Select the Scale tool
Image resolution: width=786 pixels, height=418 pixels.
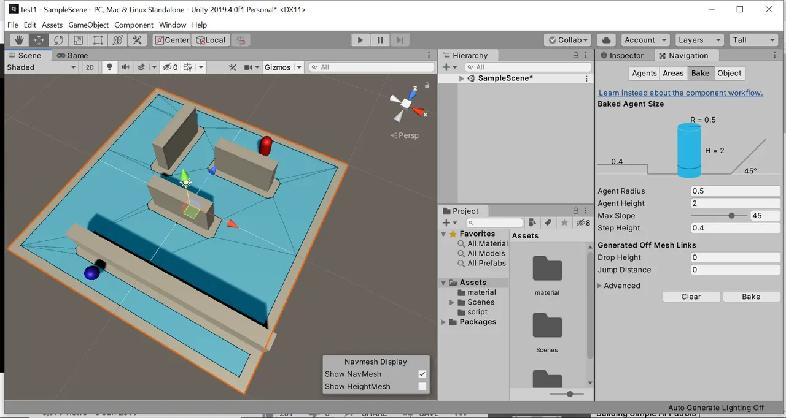tap(78, 40)
